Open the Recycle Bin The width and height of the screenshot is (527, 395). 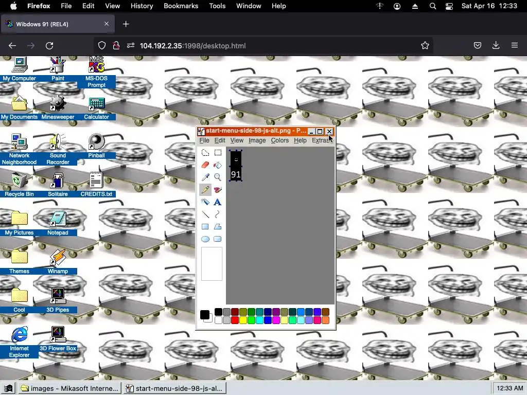click(x=19, y=185)
